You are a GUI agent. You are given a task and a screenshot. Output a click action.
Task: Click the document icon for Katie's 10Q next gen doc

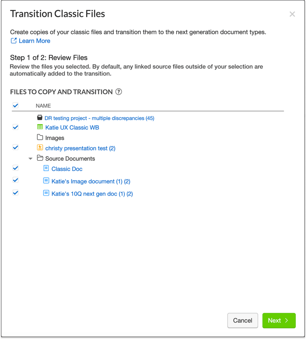coord(46,193)
